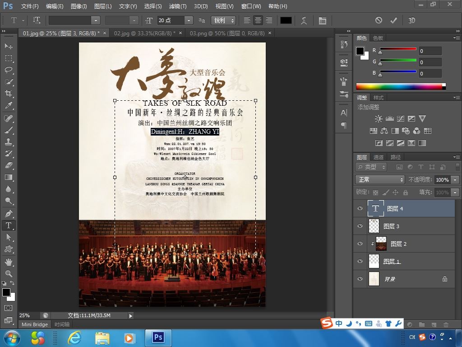Open 不透明度 opacity dropdown arrow
Viewport: 462px width, 347px height.
[x=455, y=180]
